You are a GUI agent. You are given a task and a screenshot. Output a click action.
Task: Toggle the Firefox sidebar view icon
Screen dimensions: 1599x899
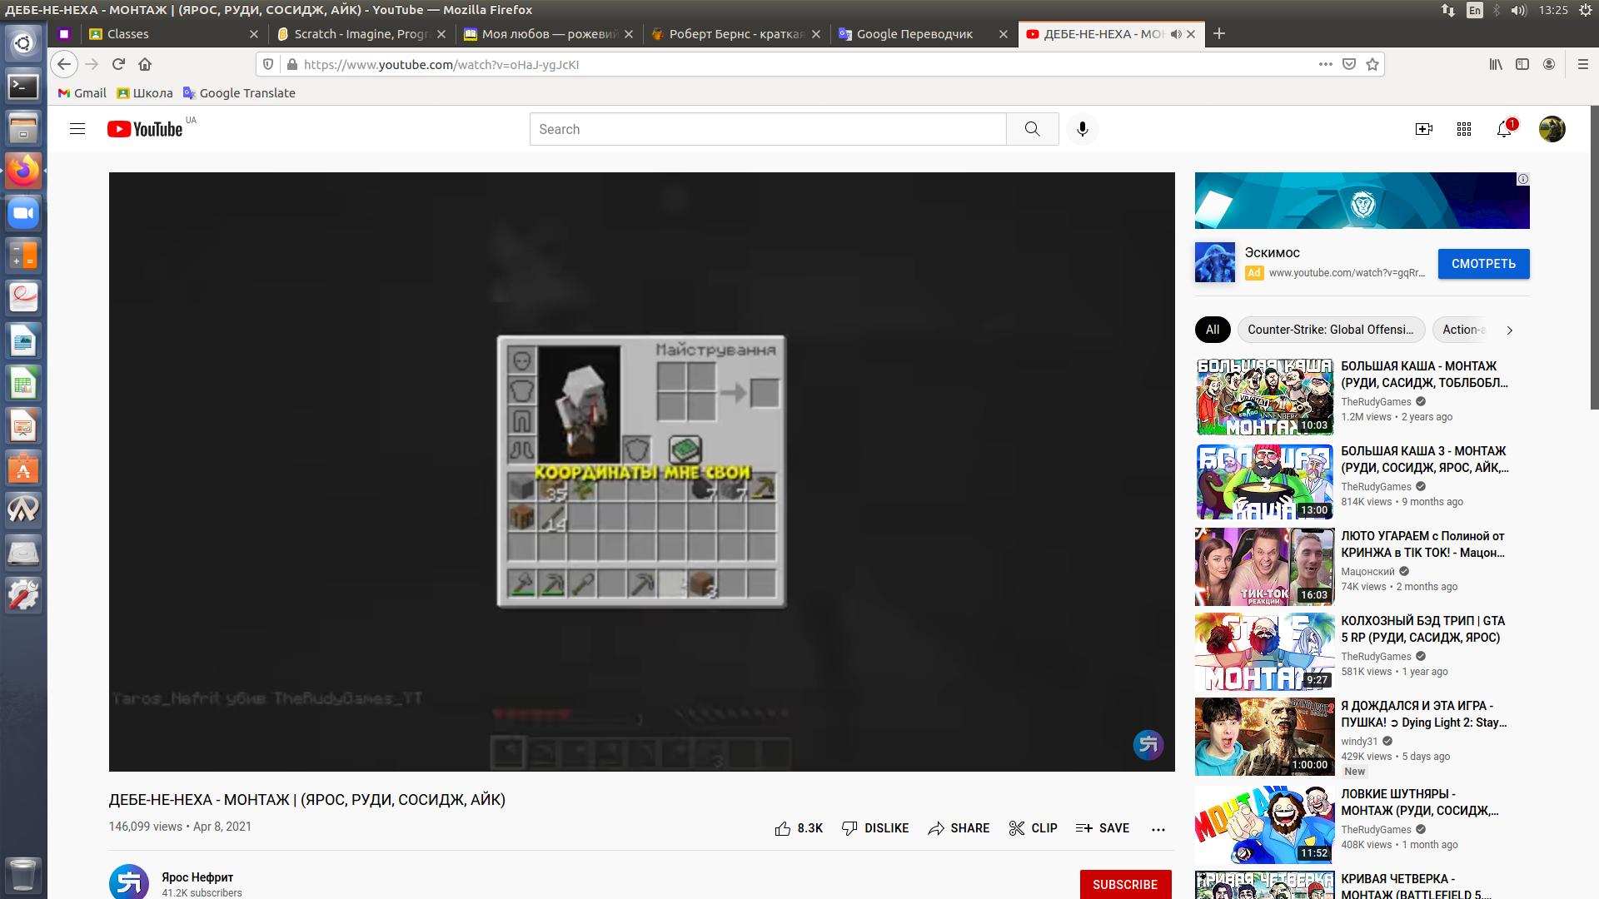click(x=1522, y=64)
